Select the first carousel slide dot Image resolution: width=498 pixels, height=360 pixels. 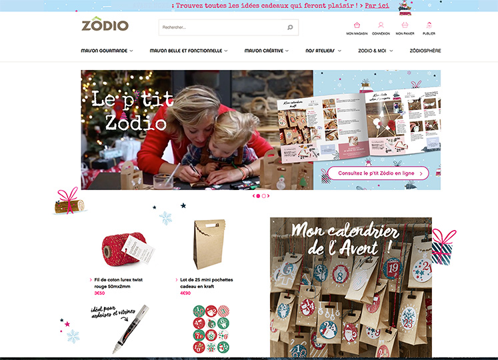pos(258,196)
